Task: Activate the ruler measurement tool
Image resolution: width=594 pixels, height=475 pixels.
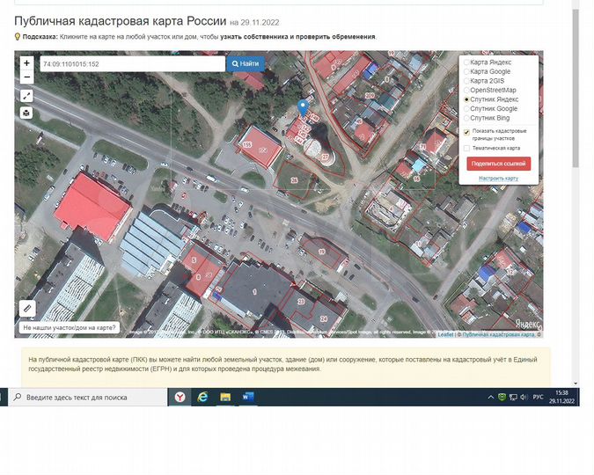Action: point(27,309)
